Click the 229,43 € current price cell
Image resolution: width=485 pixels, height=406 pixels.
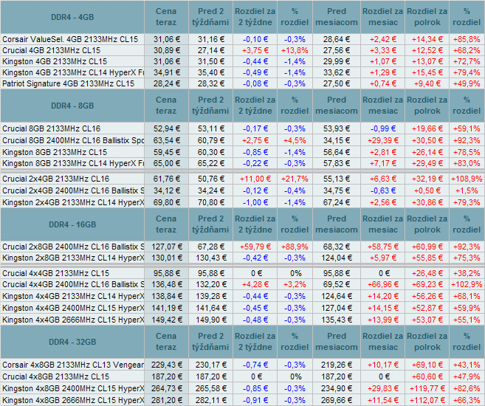166,365
